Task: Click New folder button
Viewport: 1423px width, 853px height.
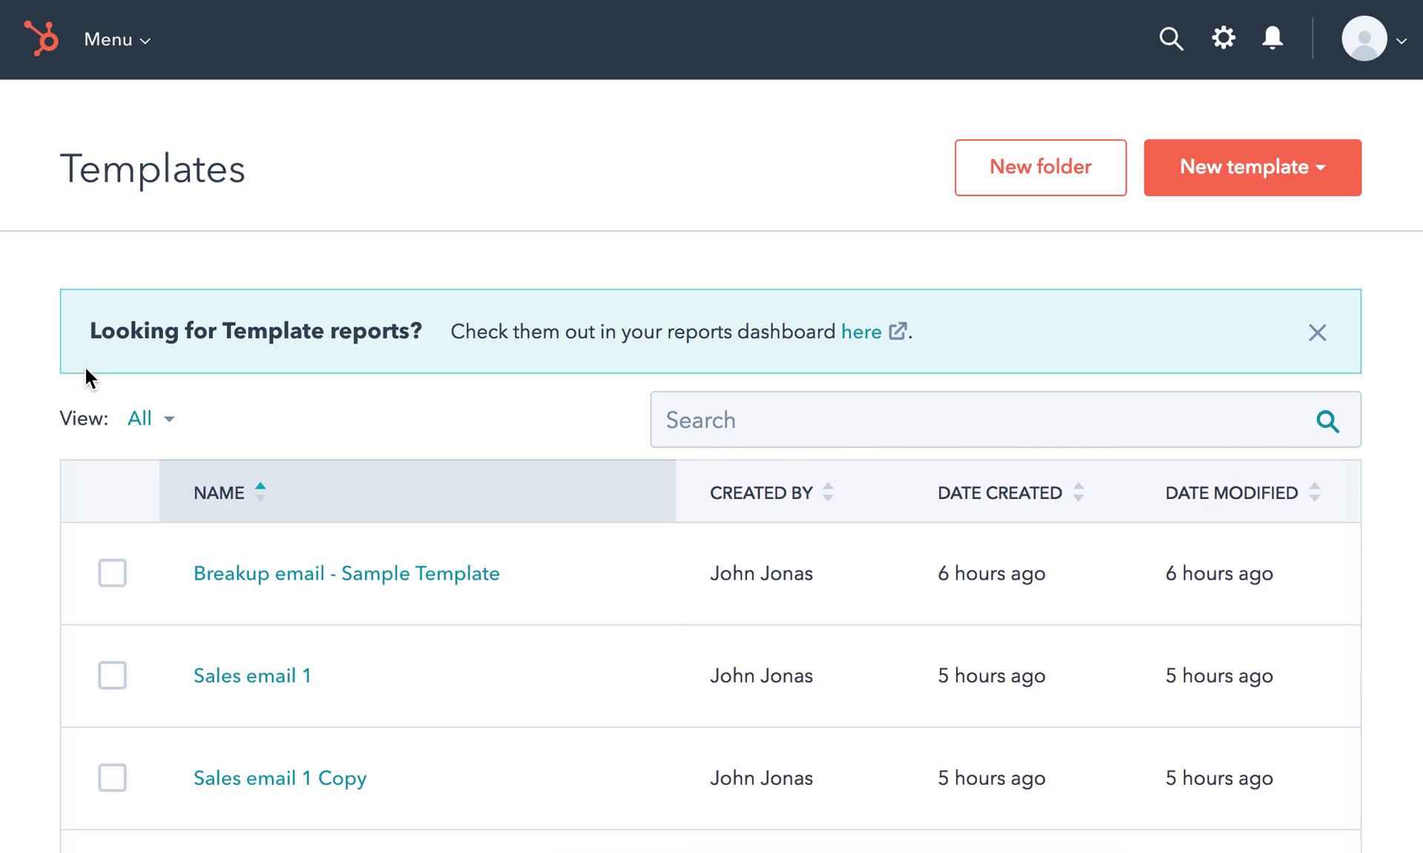Action: 1041,167
